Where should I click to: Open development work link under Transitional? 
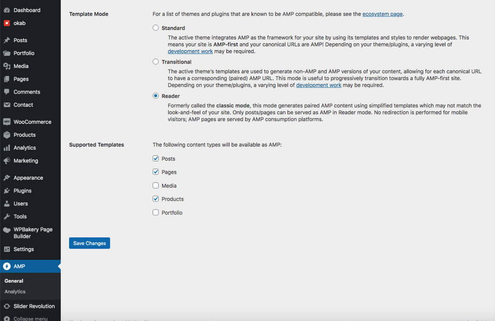pos(319,85)
